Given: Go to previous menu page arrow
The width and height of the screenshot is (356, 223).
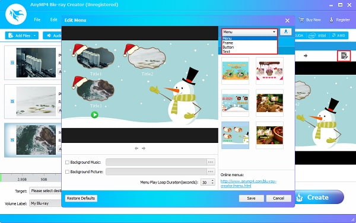Looking at the screenshot, I should click(x=136, y=148).
